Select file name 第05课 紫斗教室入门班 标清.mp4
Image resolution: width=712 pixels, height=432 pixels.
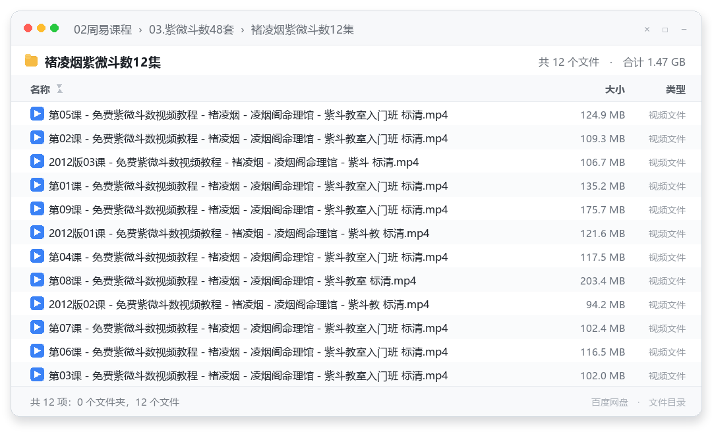tap(249, 115)
